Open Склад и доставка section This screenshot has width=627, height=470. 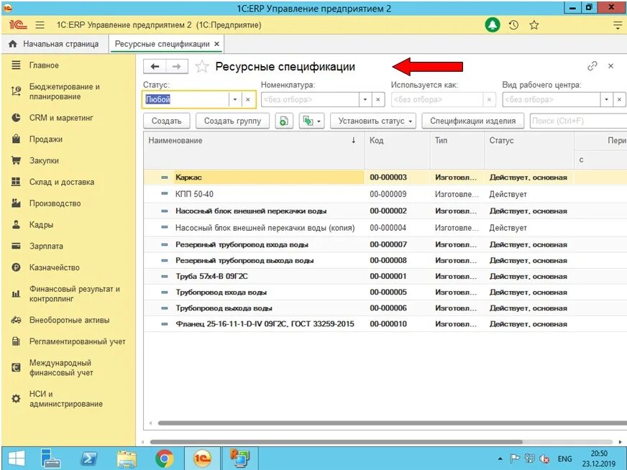pyautogui.click(x=62, y=182)
